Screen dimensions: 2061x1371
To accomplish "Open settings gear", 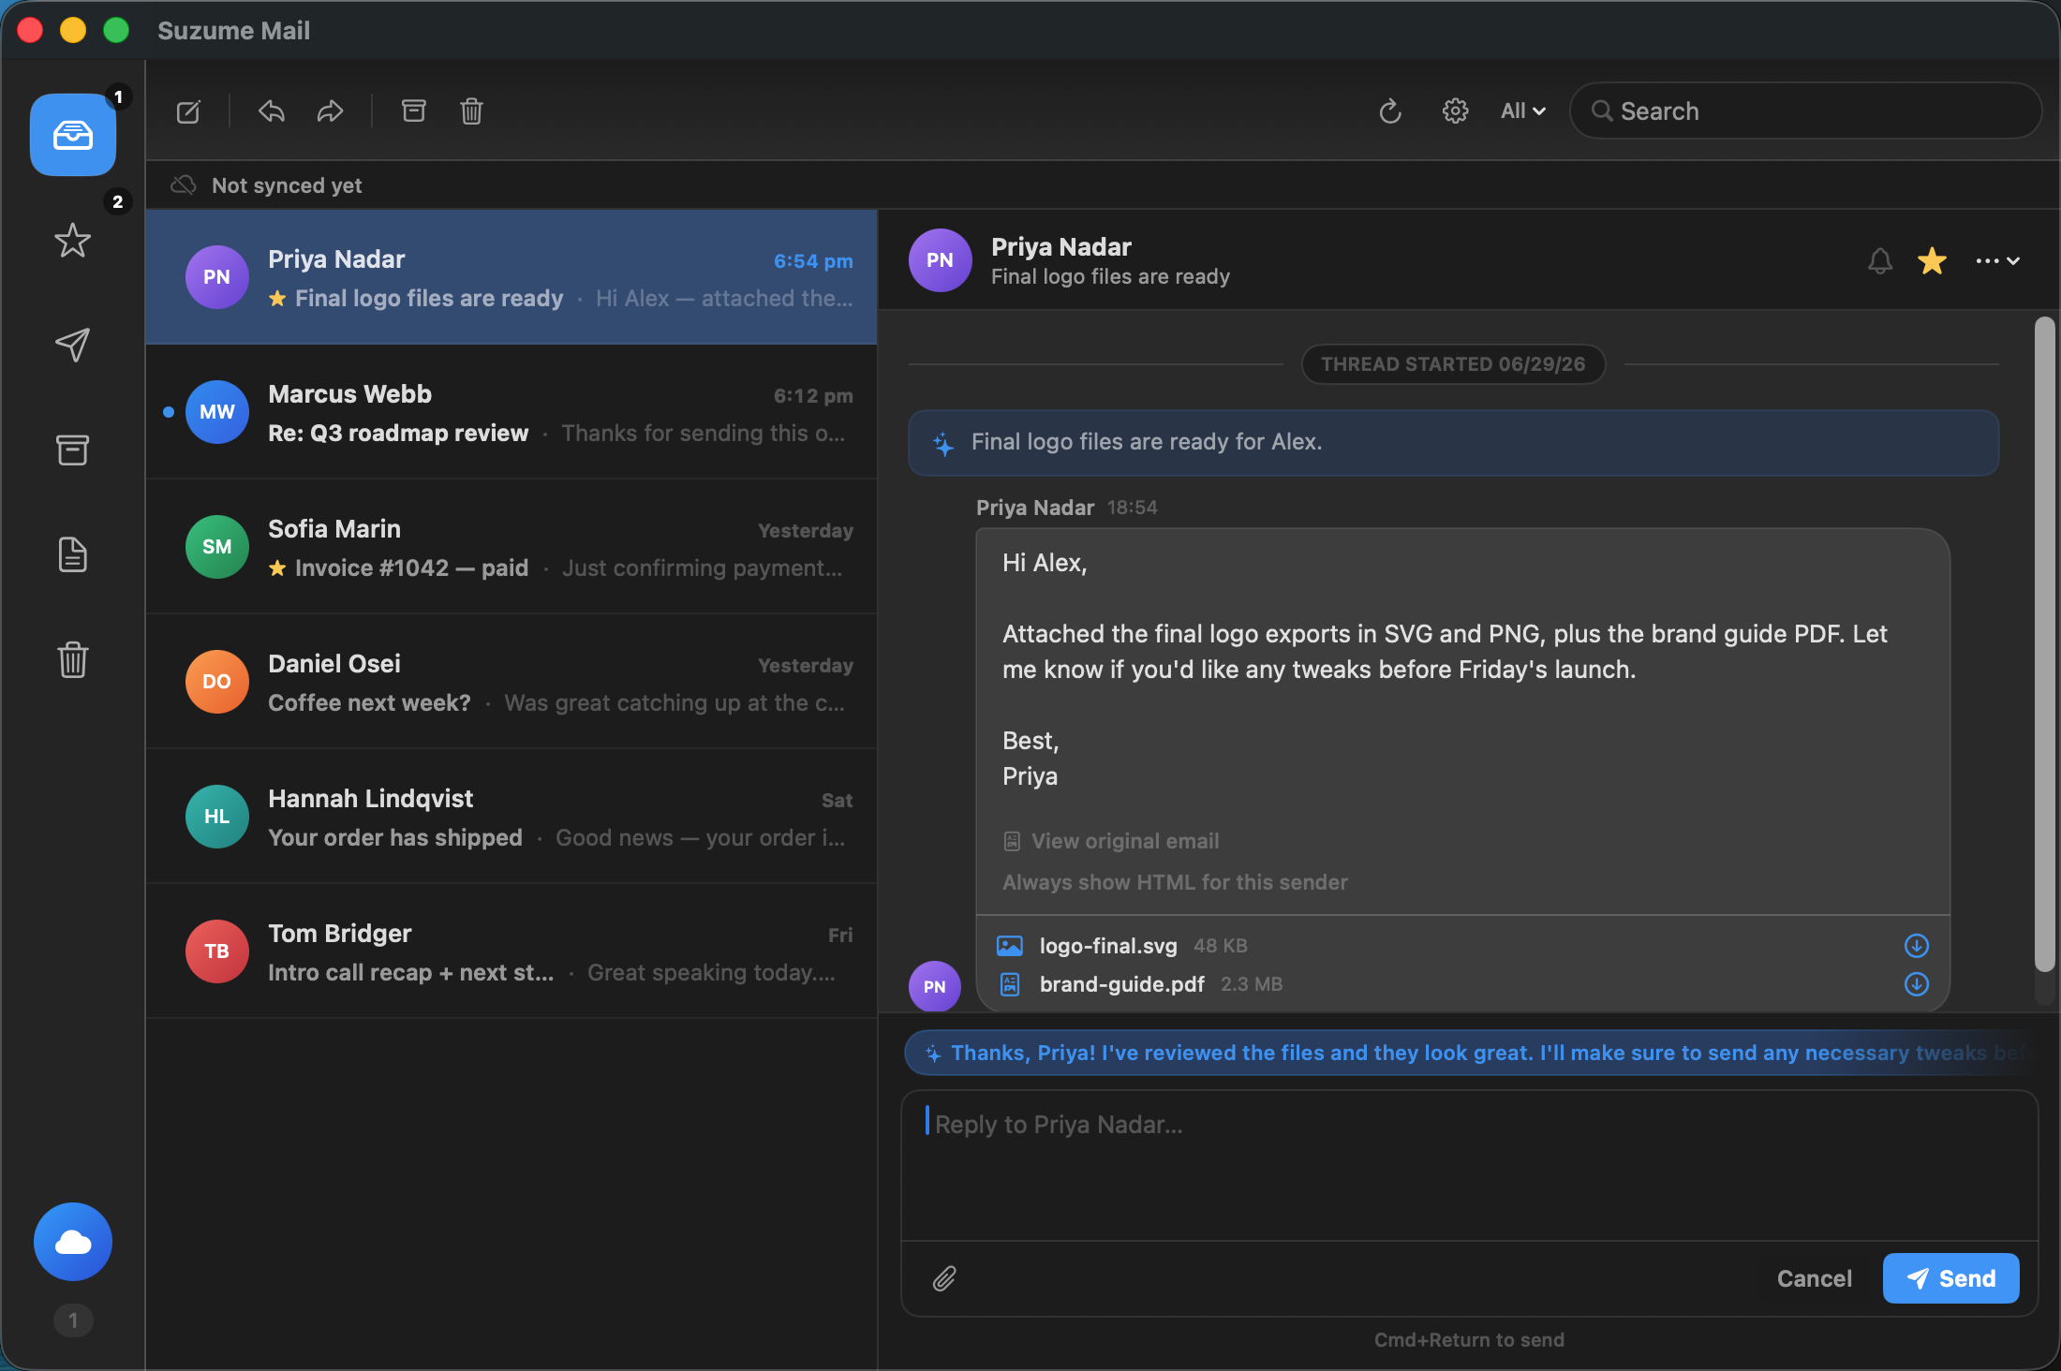I will (1455, 111).
